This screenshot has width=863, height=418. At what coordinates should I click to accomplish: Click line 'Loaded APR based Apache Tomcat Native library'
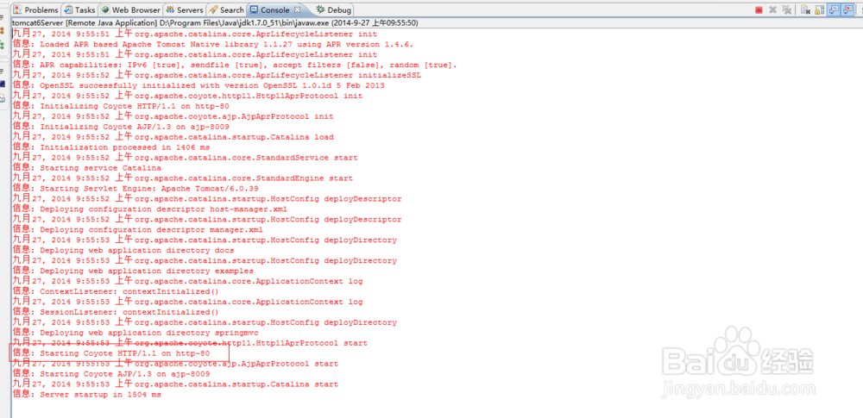click(x=212, y=44)
